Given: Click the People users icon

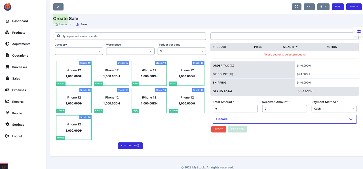Looking at the screenshot, I should (7, 113).
